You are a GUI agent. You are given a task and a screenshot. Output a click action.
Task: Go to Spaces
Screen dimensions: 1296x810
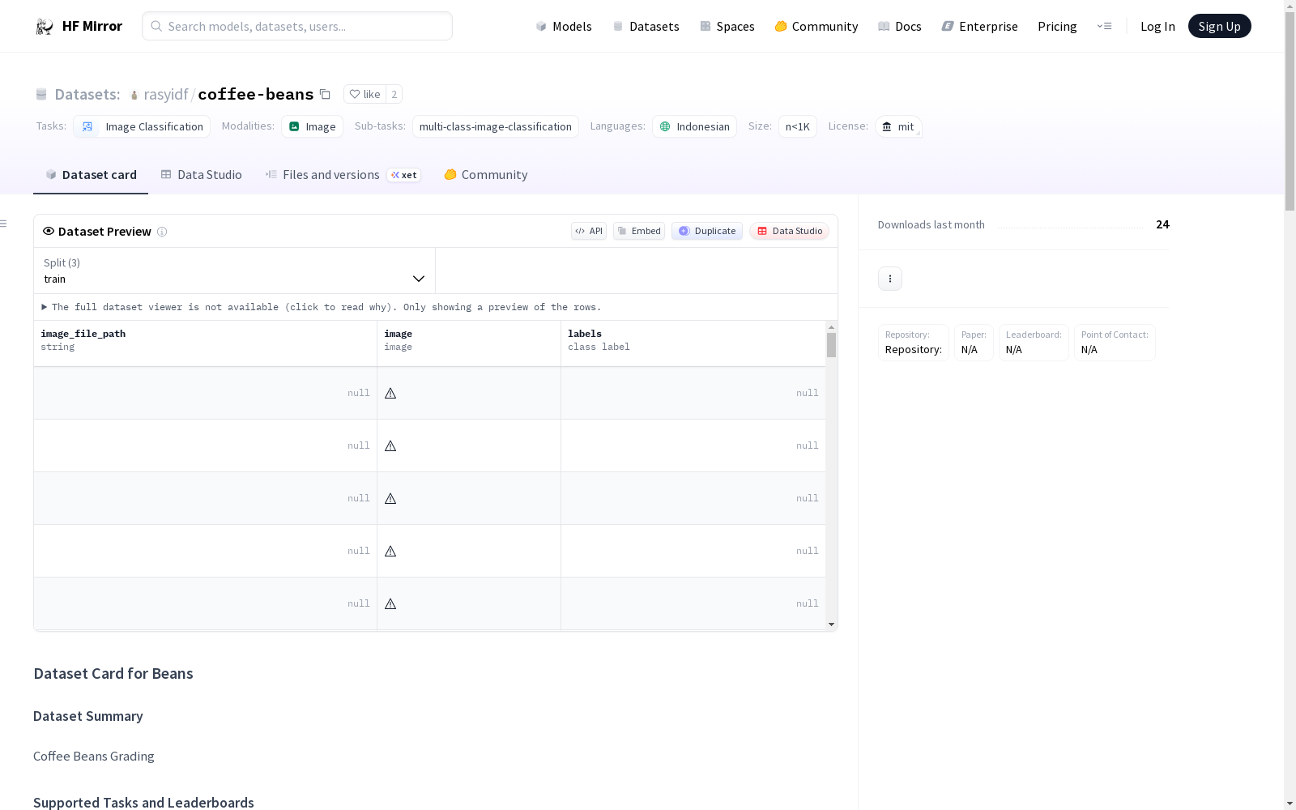pos(727,26)
